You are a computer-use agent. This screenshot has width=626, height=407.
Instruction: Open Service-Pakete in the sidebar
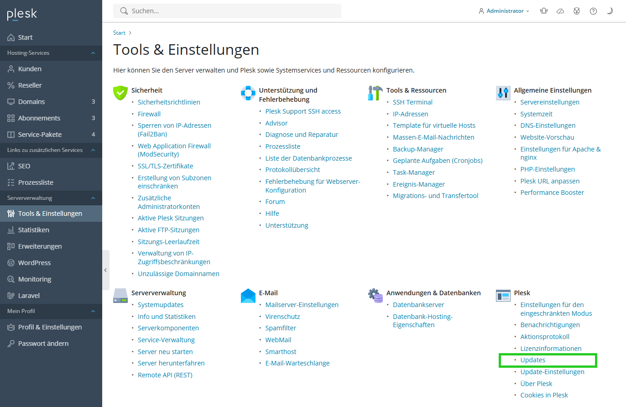(51, 135)
